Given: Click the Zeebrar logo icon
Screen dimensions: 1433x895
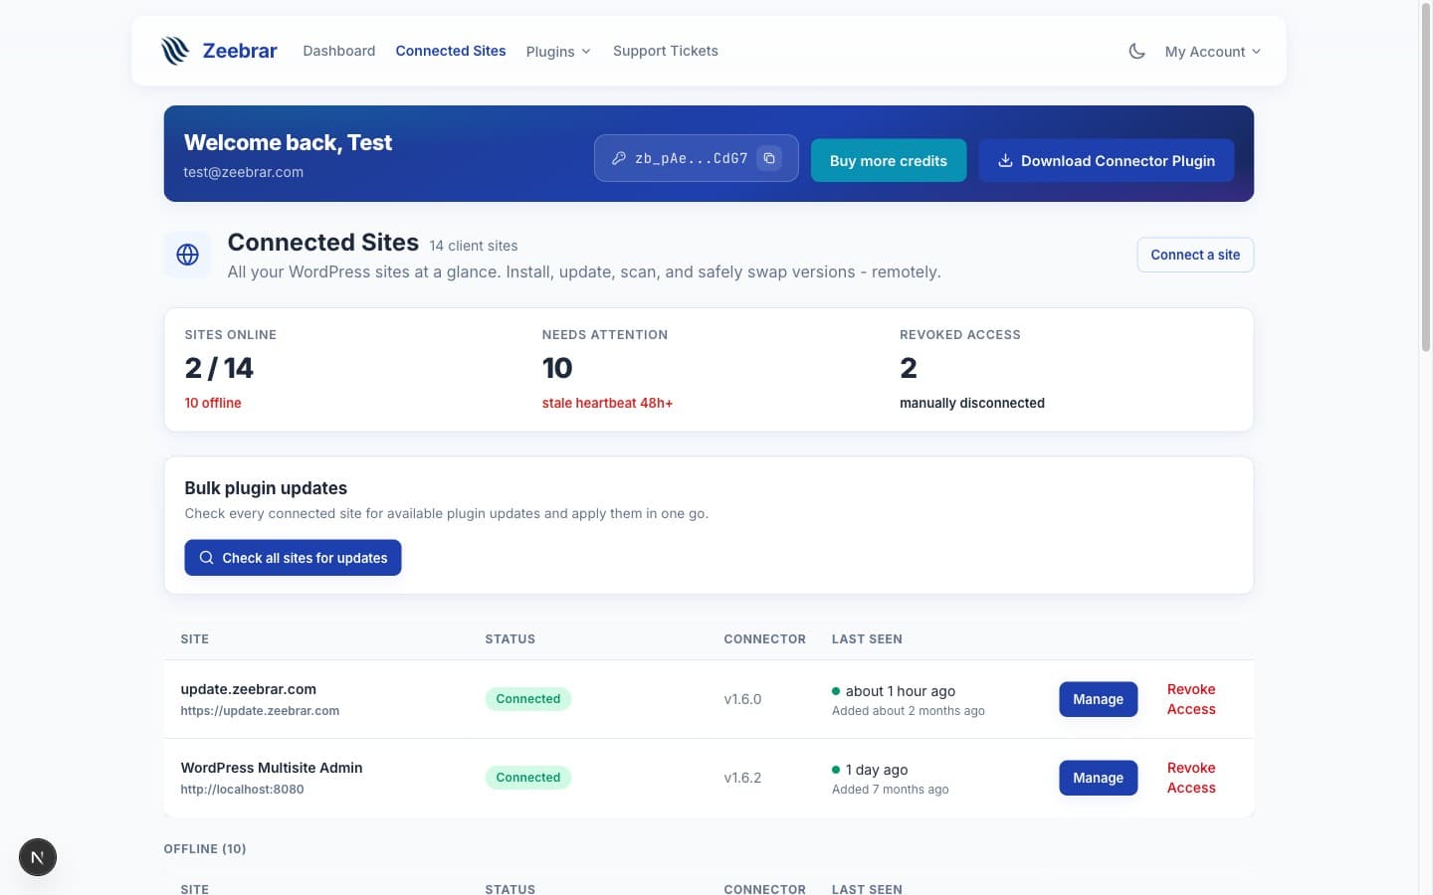Looking at the screenshot, I should (175, 51).
